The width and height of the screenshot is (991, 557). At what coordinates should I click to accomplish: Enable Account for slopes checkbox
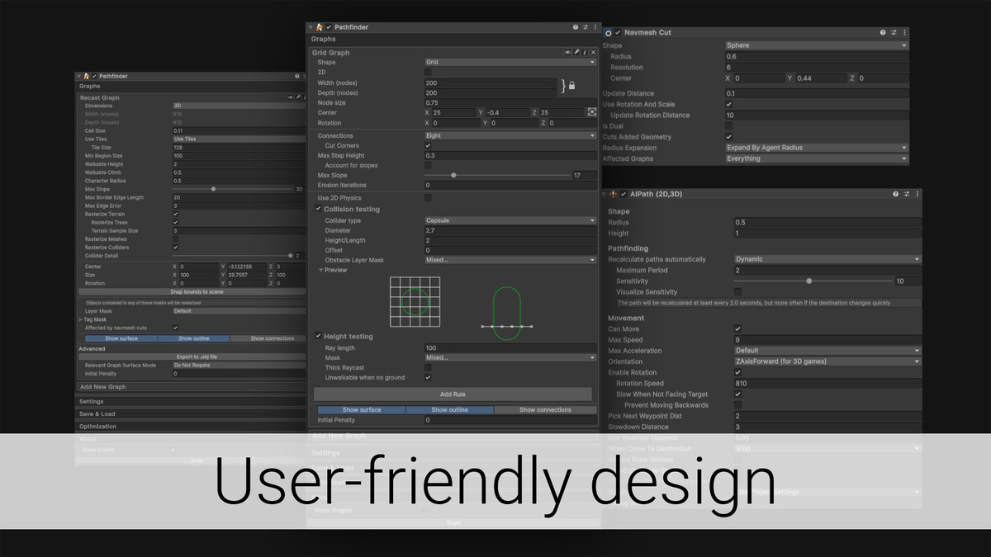tap(428, 165)
